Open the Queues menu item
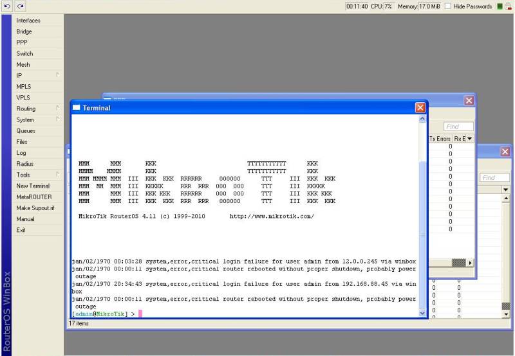 (x=26, y=131)
